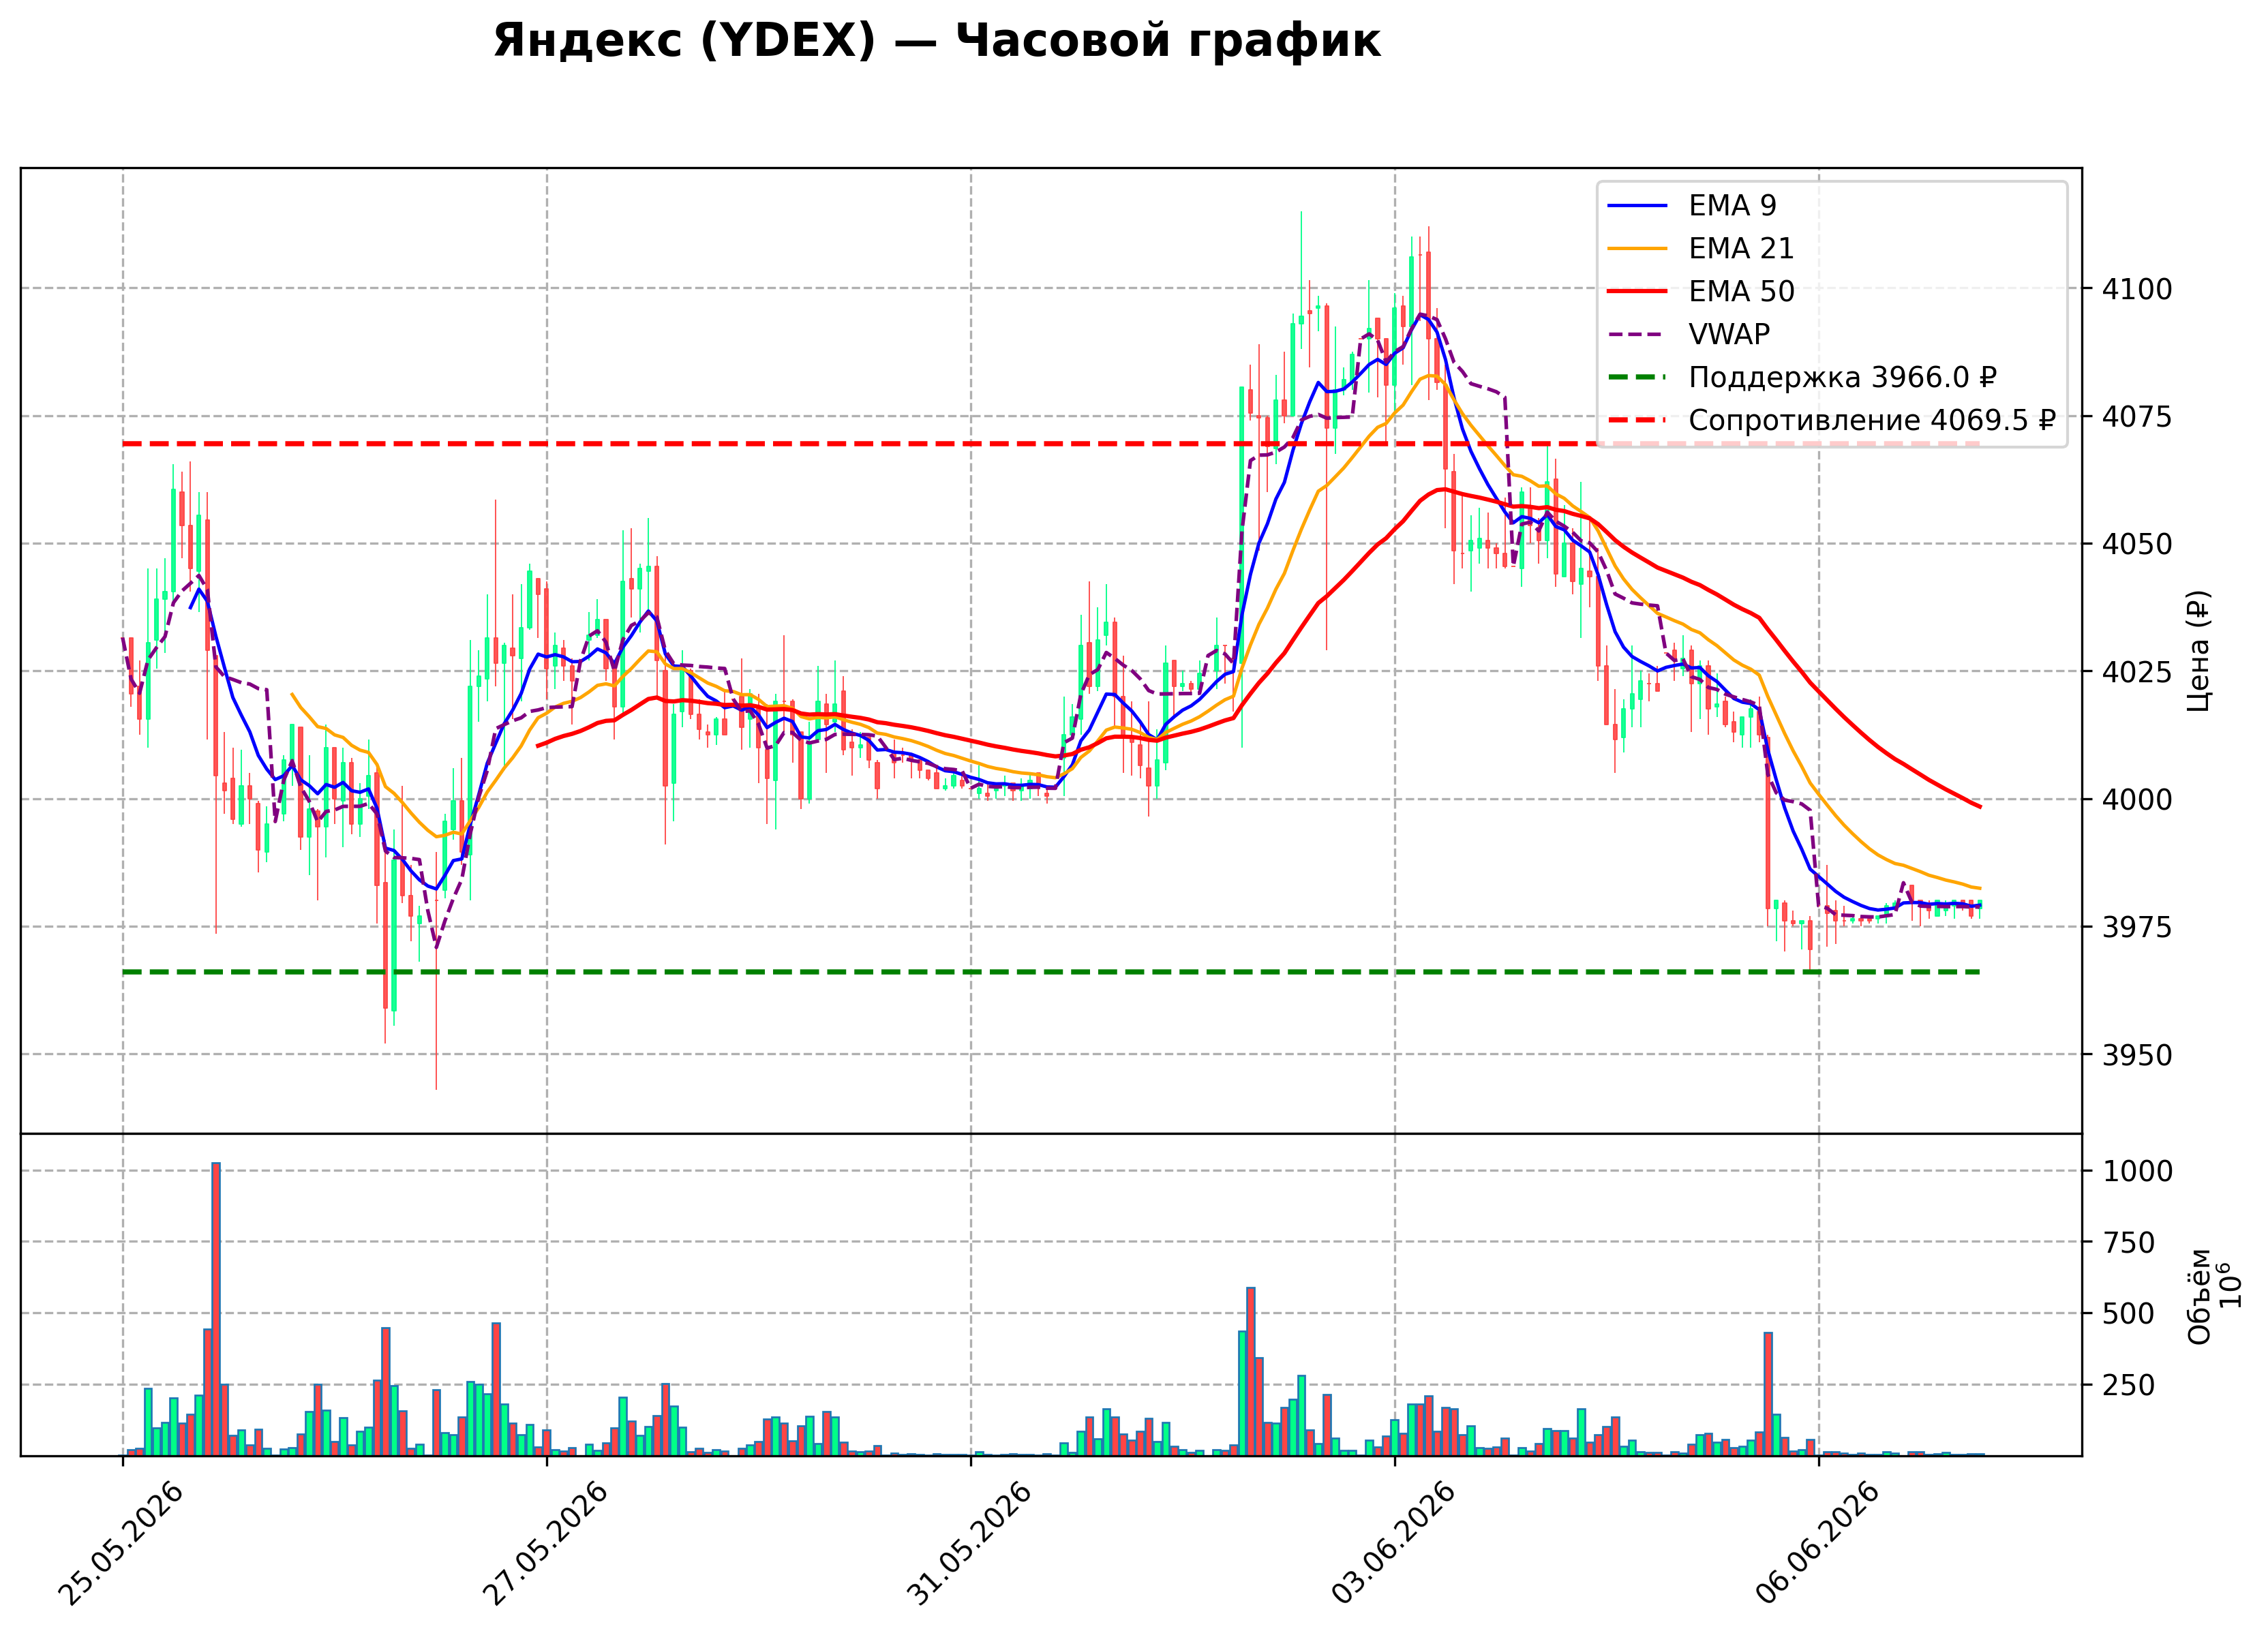Click the red EMA 50 legend line sample
Viewport: 2268px width, 1631px height.
(1637, 292)
